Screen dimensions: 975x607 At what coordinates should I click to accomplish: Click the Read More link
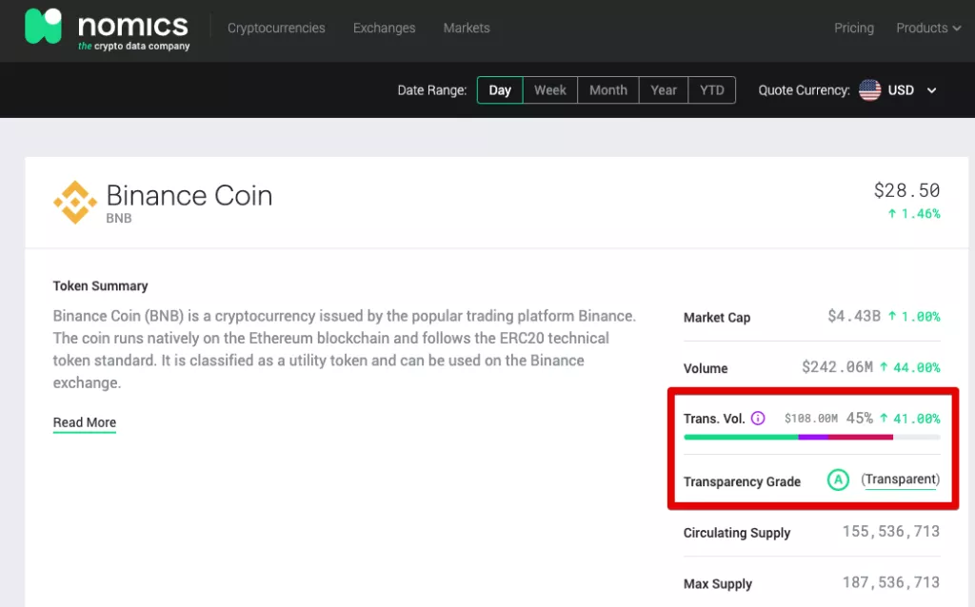pyautogui.click(x=85, y=422)
